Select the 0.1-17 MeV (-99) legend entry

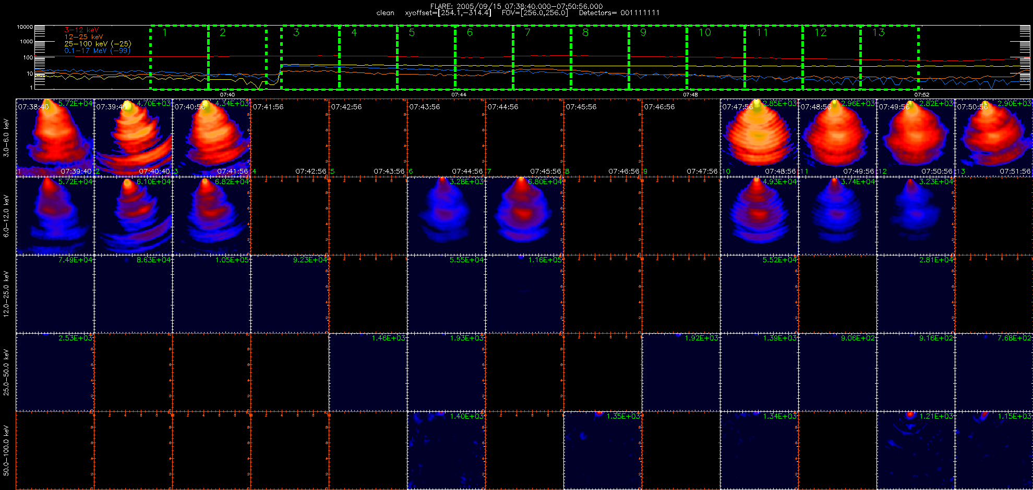(x=97, y=51)
